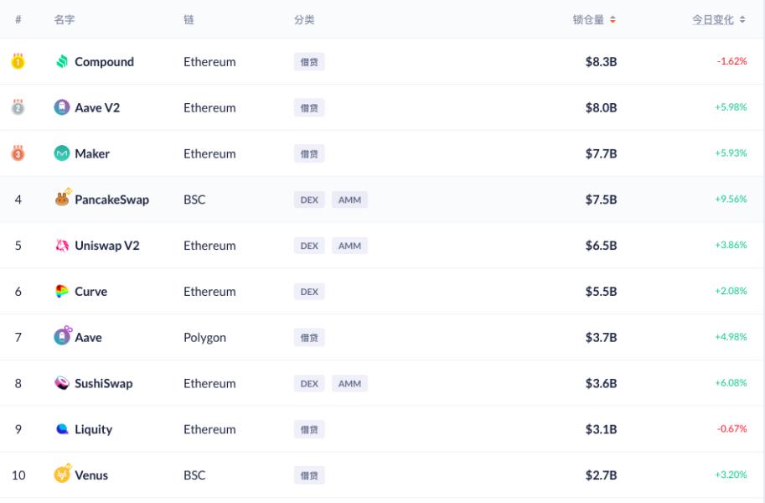Click the 借贷 tag in Compound row
The width and height of the screenshot is (765, 503).
[x=309, y=62]
